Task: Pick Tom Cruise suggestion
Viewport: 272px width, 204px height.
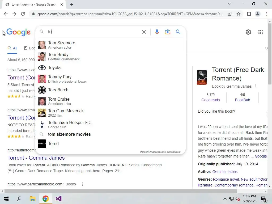Action: tap(110, 101)
